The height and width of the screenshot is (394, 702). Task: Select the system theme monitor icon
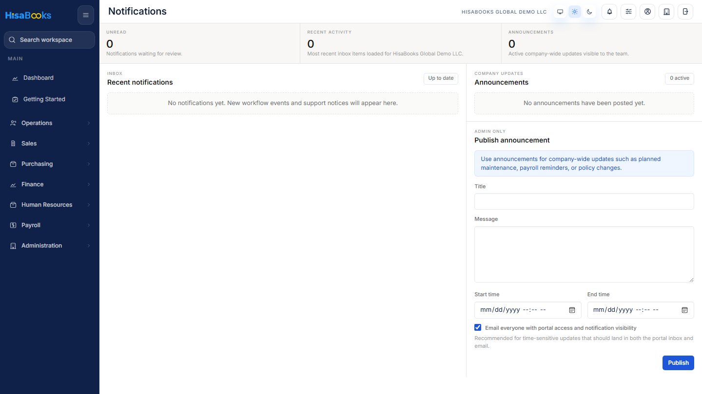(560, 12)
